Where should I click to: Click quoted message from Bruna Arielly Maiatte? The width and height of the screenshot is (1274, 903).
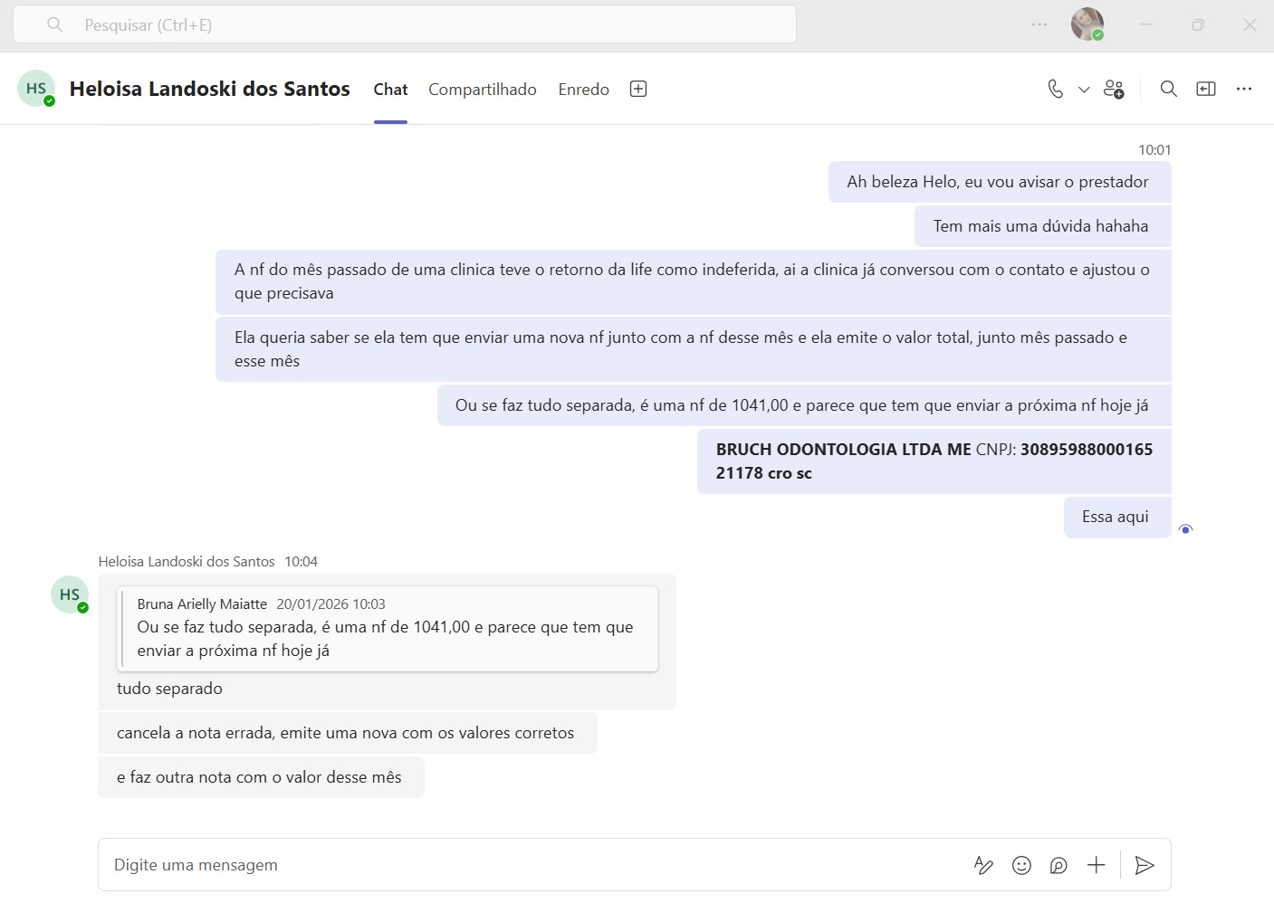[x=388, y=629]
